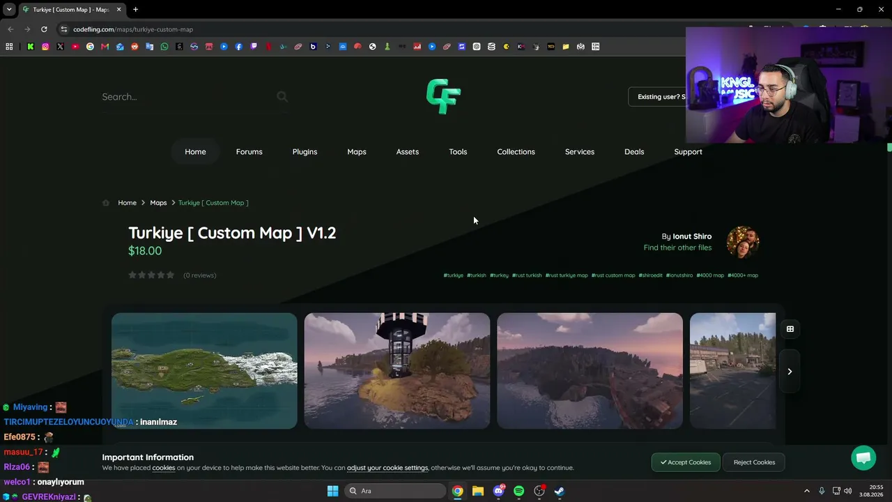Open the Windows Start menu

(x=332, y=491)
